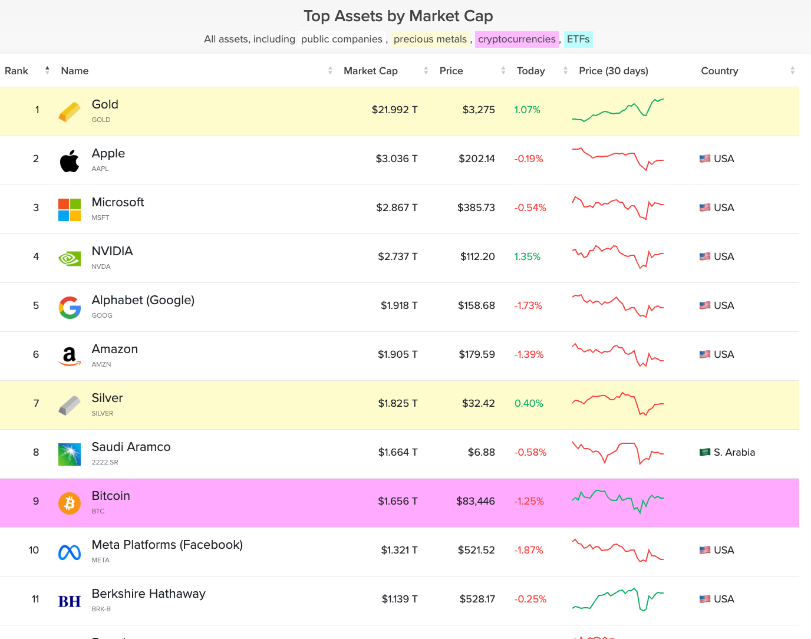Click the Berkshire Hathaway BH logo
Screen dimensions: 811x639
coord(70,601)
